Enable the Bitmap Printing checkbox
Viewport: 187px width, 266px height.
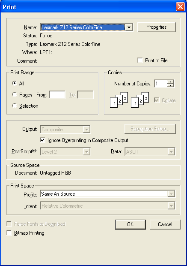(x=9, y=233)
